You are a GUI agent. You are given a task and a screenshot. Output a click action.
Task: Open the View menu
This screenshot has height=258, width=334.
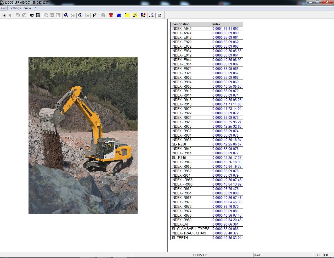[27, 8]
